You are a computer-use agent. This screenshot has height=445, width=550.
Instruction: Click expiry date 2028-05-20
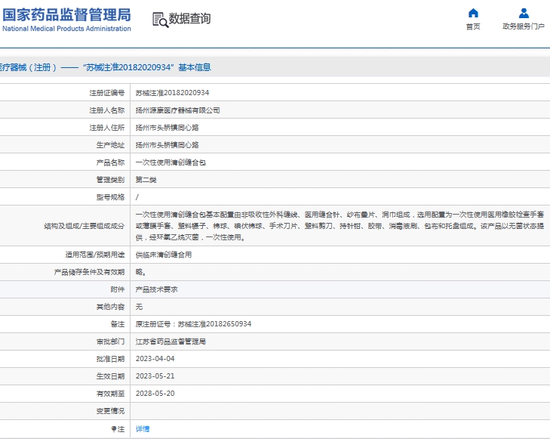155,394
